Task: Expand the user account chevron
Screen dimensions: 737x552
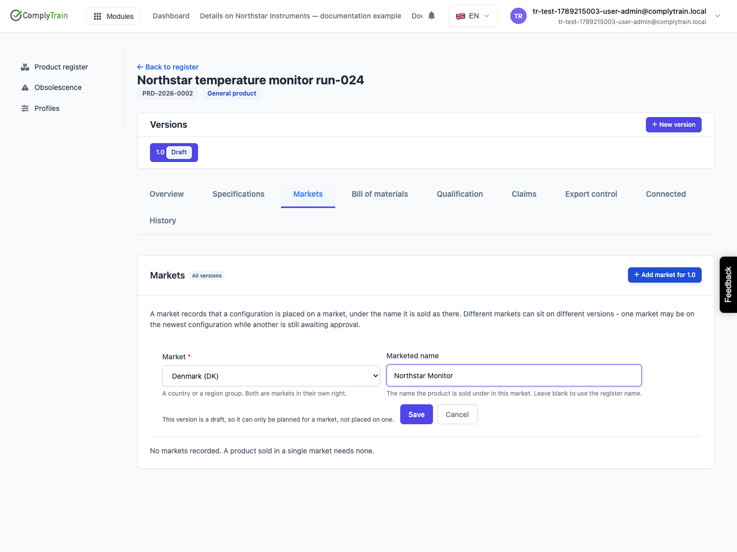Action: tap(718, 16)
